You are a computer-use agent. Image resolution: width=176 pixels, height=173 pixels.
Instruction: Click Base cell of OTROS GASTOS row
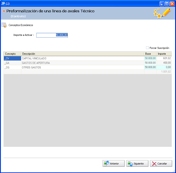point(150,67)
